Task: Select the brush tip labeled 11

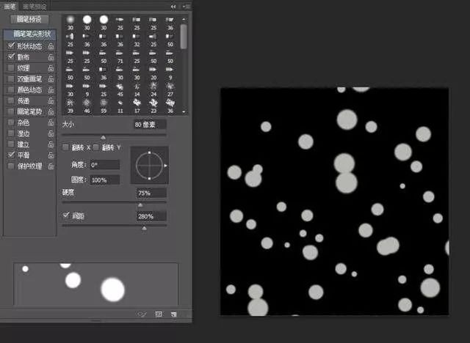Action: (x=120, y=106)
